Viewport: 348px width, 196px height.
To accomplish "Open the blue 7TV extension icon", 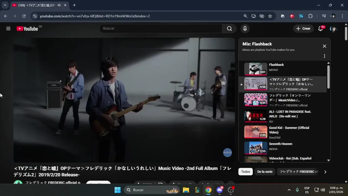I will [301, 16].
